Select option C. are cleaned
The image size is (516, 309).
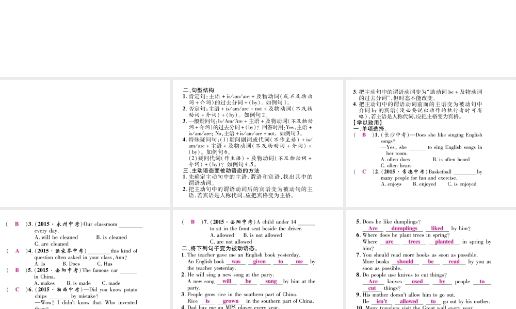pyautogui.click(x=51, y=244)
